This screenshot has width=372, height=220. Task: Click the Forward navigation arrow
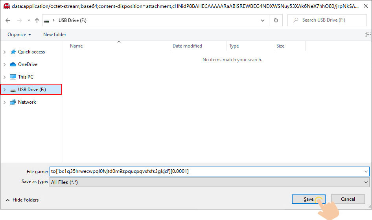pyautogui.click(x=18, y=20)
